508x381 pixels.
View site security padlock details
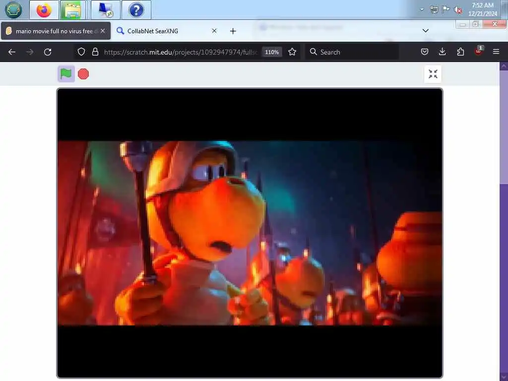tap(95, 52)
